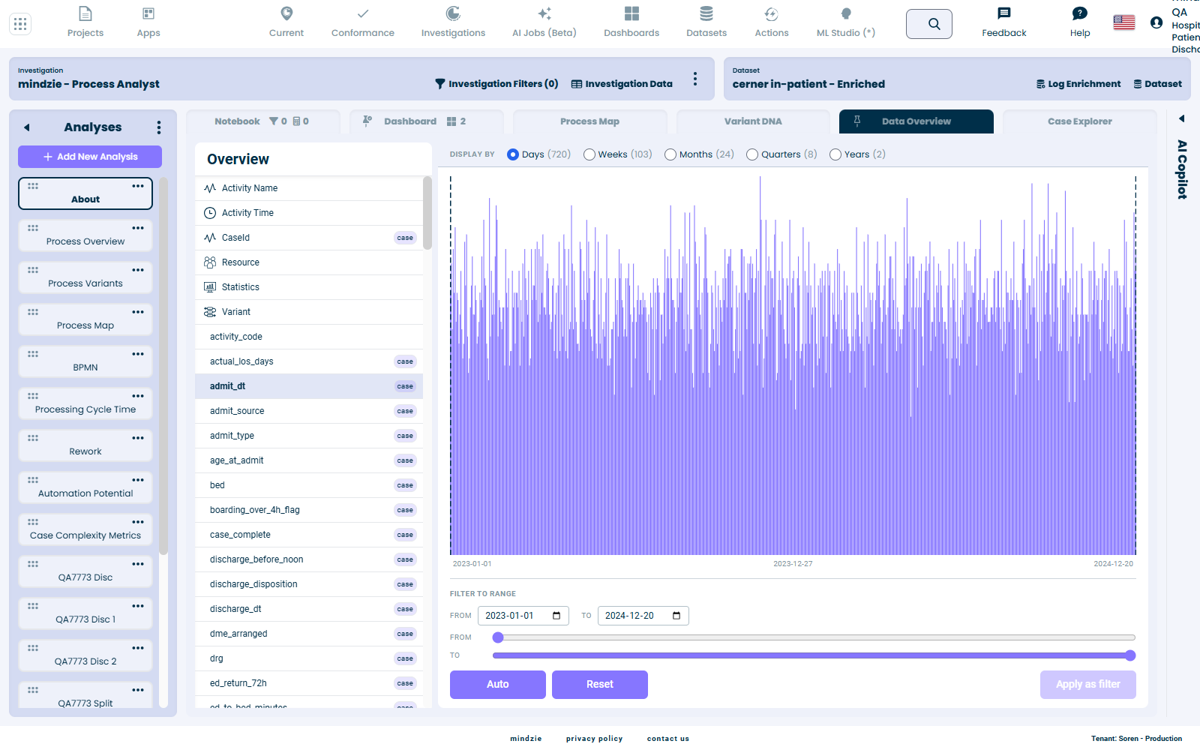Collapse the Analyses panel with left arrow
This screenshot has width=1200, height=750.
point(27,127)
